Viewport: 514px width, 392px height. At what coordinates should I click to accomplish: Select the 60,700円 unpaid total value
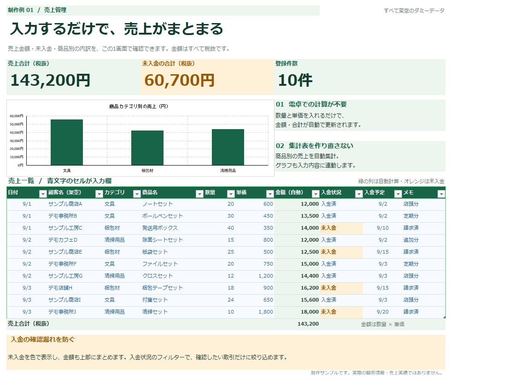pyautogui.click(x=180, y=80)
